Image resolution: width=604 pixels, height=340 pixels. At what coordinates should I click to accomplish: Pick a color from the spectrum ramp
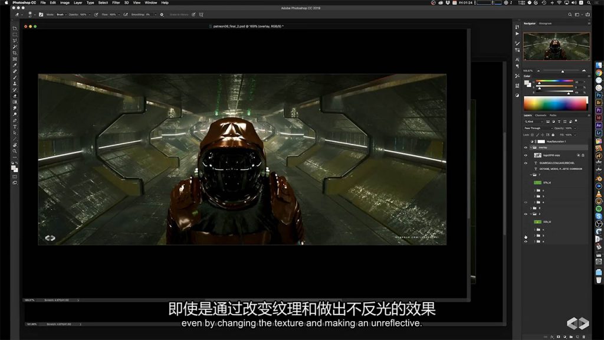coord(556,104)
